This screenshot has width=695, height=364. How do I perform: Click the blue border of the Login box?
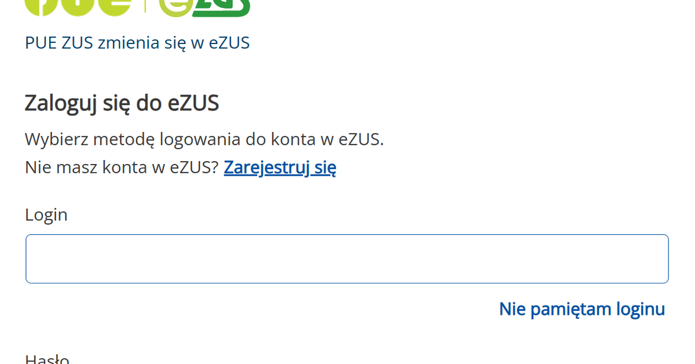[346, 235]
